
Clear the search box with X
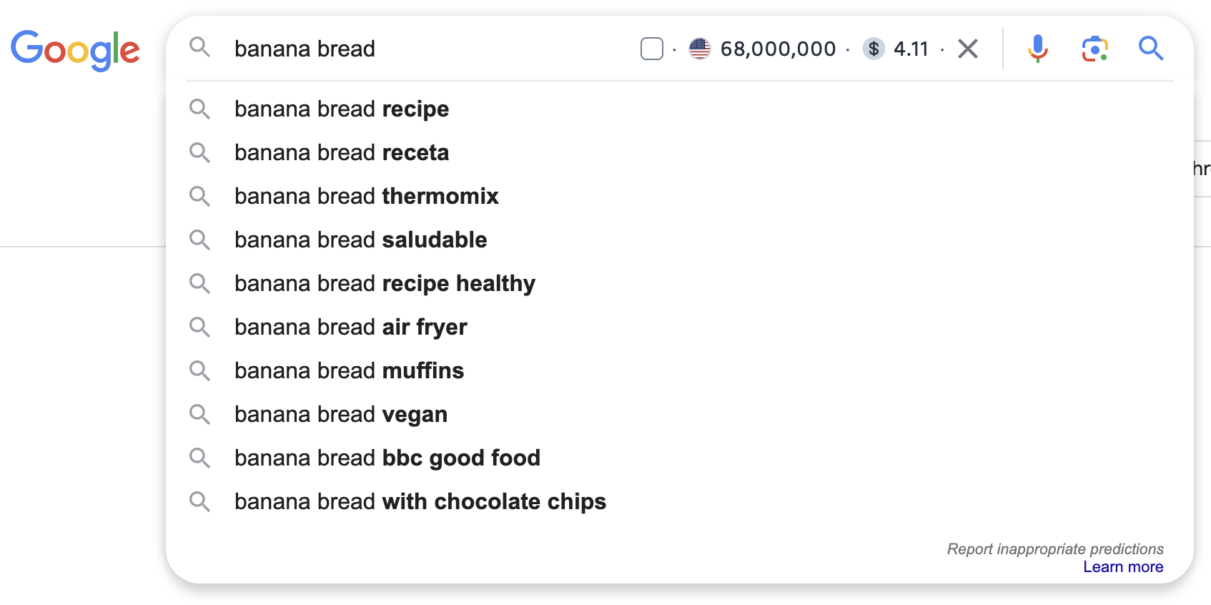click(968, 49)
